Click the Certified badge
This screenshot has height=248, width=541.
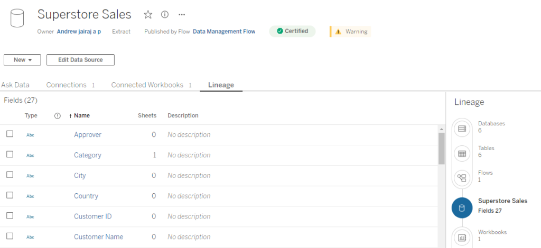[292, 31]
